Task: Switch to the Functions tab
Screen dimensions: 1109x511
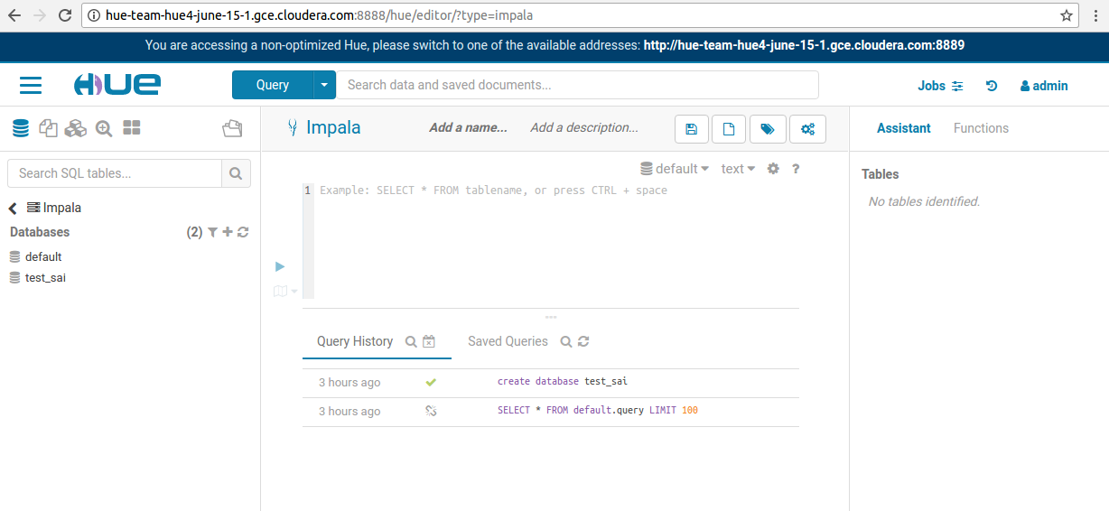Action: tap(981, 128)
